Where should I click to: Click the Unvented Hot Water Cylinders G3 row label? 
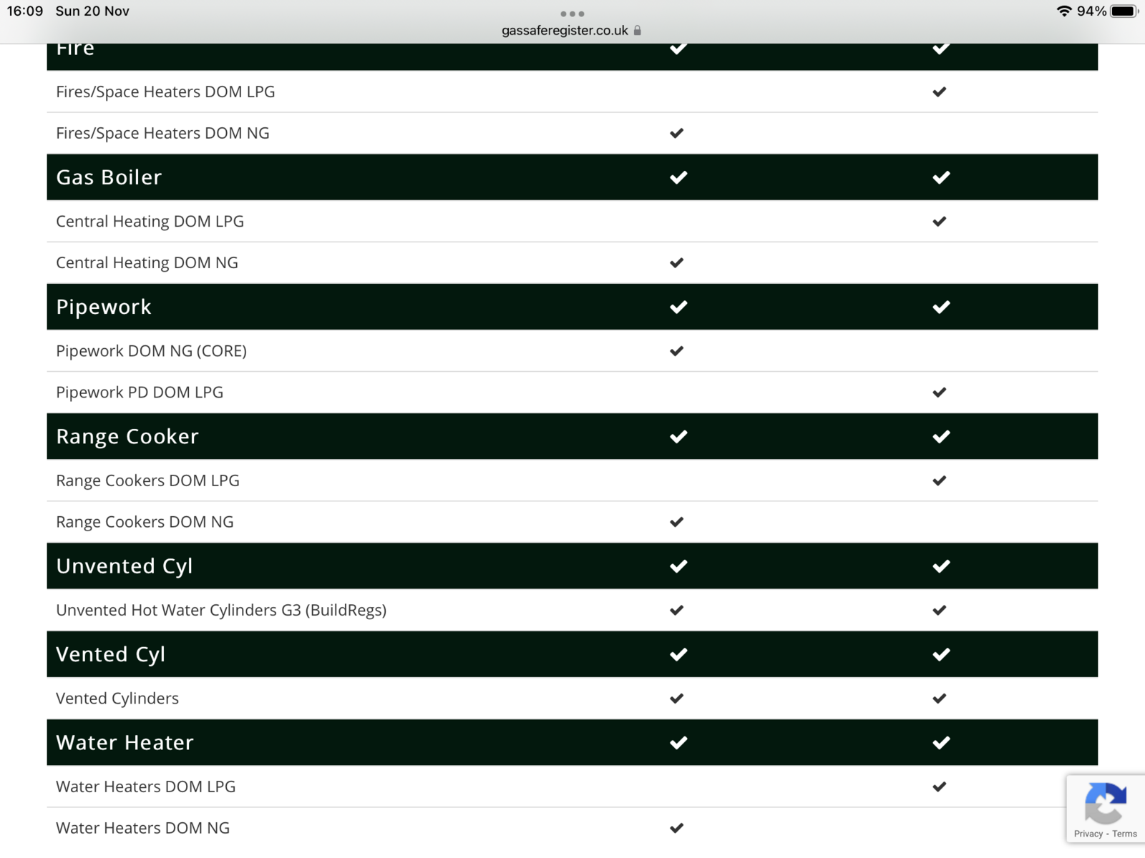(x=221, y=610)
